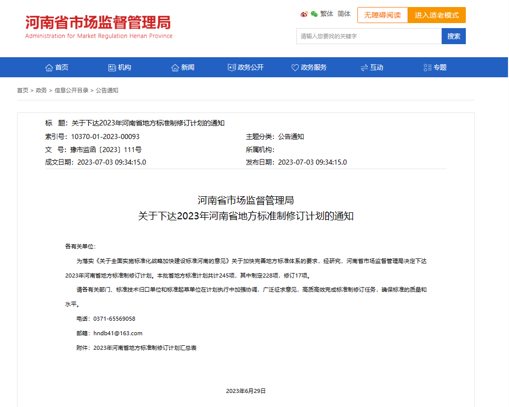
Task: Click the Weibo icon in header
Action: pyautogui.click(x=304, y=14)
